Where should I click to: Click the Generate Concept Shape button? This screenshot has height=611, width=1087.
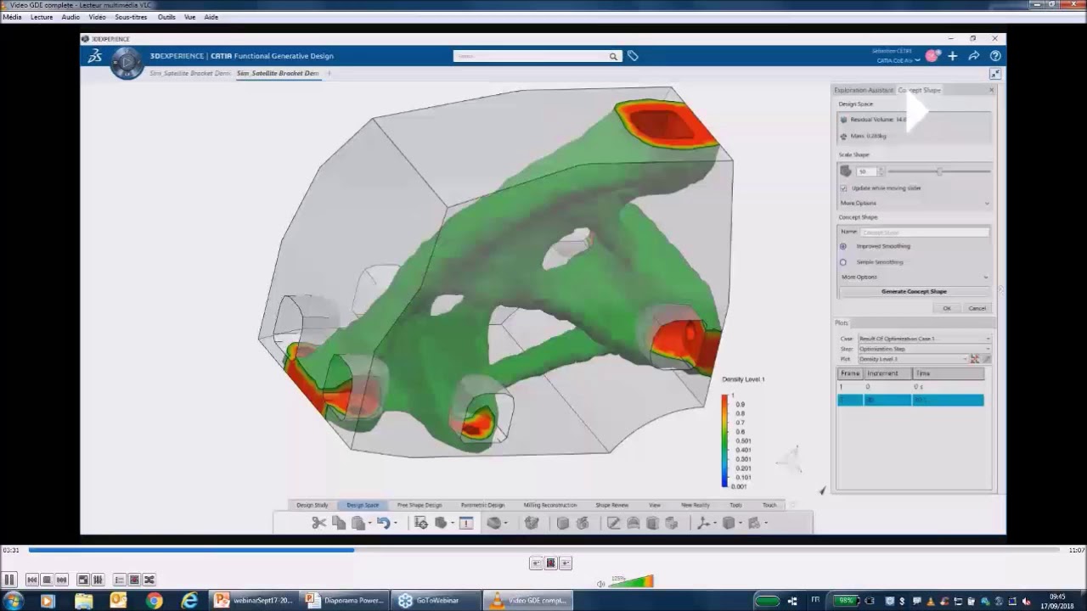(914, 291)
